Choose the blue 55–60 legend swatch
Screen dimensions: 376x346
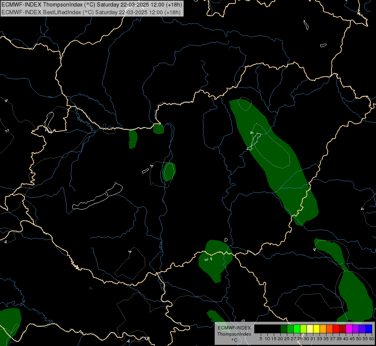(x=369, y=329)
